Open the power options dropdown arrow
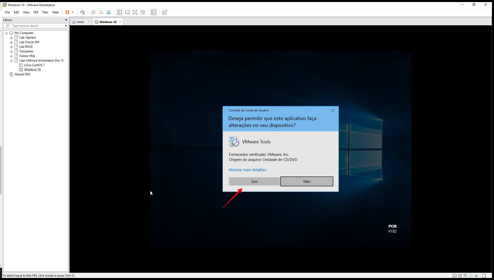This screenshot has height=280, width=494. point(73,12)
